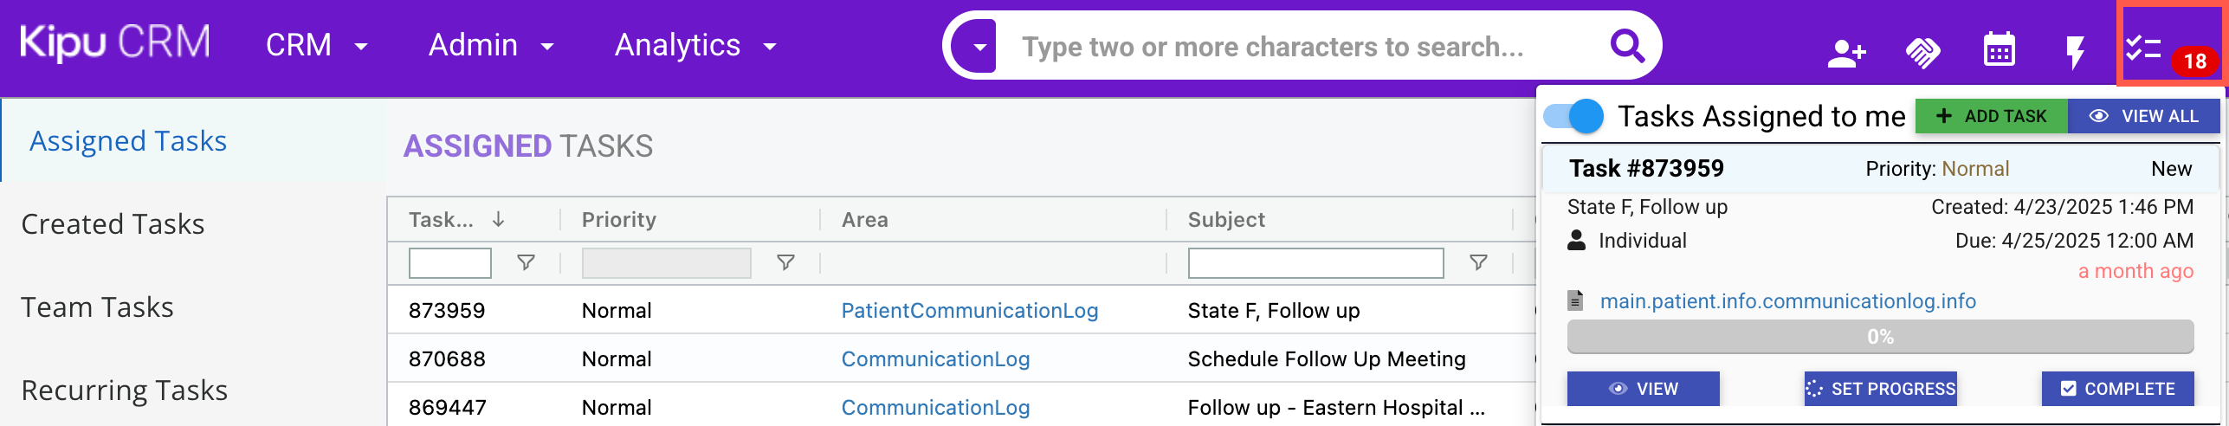Click the Subject column filter icon
Viewport: 2229px width, 426px height.
point(1478,262)
